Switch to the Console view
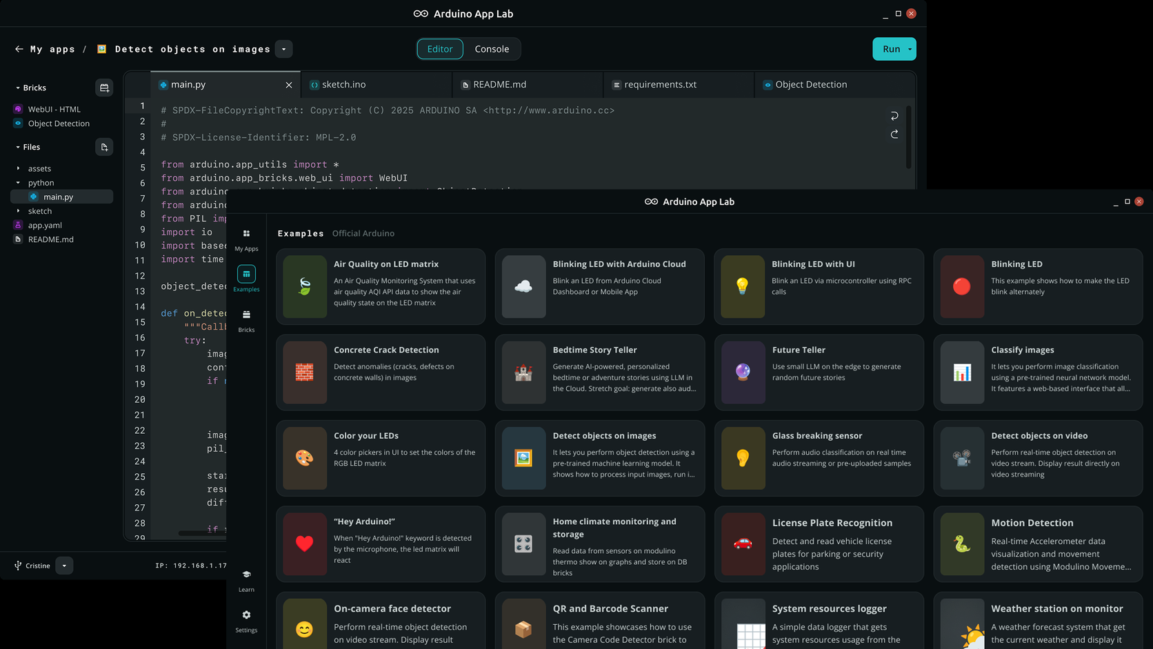 (492, 49)
